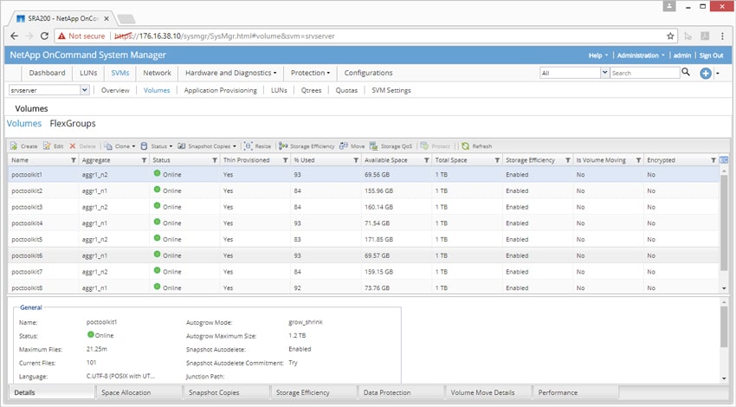
Task: Click the column chooser icon at table corner
Action: (x=724, y=160)
